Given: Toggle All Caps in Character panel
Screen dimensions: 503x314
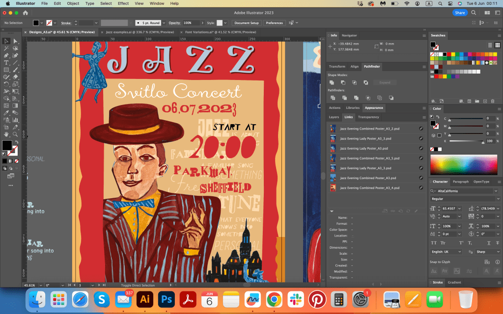Looking at the screenshot, I should 434,243.
